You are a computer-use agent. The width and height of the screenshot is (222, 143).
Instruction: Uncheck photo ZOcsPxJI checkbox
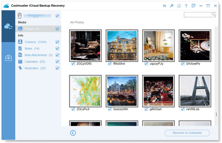pos(73,109)
